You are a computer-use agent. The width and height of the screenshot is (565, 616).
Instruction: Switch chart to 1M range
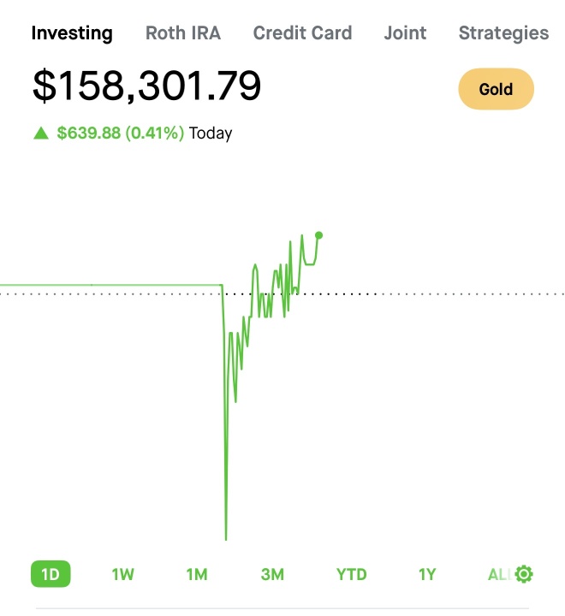point(197,575)
